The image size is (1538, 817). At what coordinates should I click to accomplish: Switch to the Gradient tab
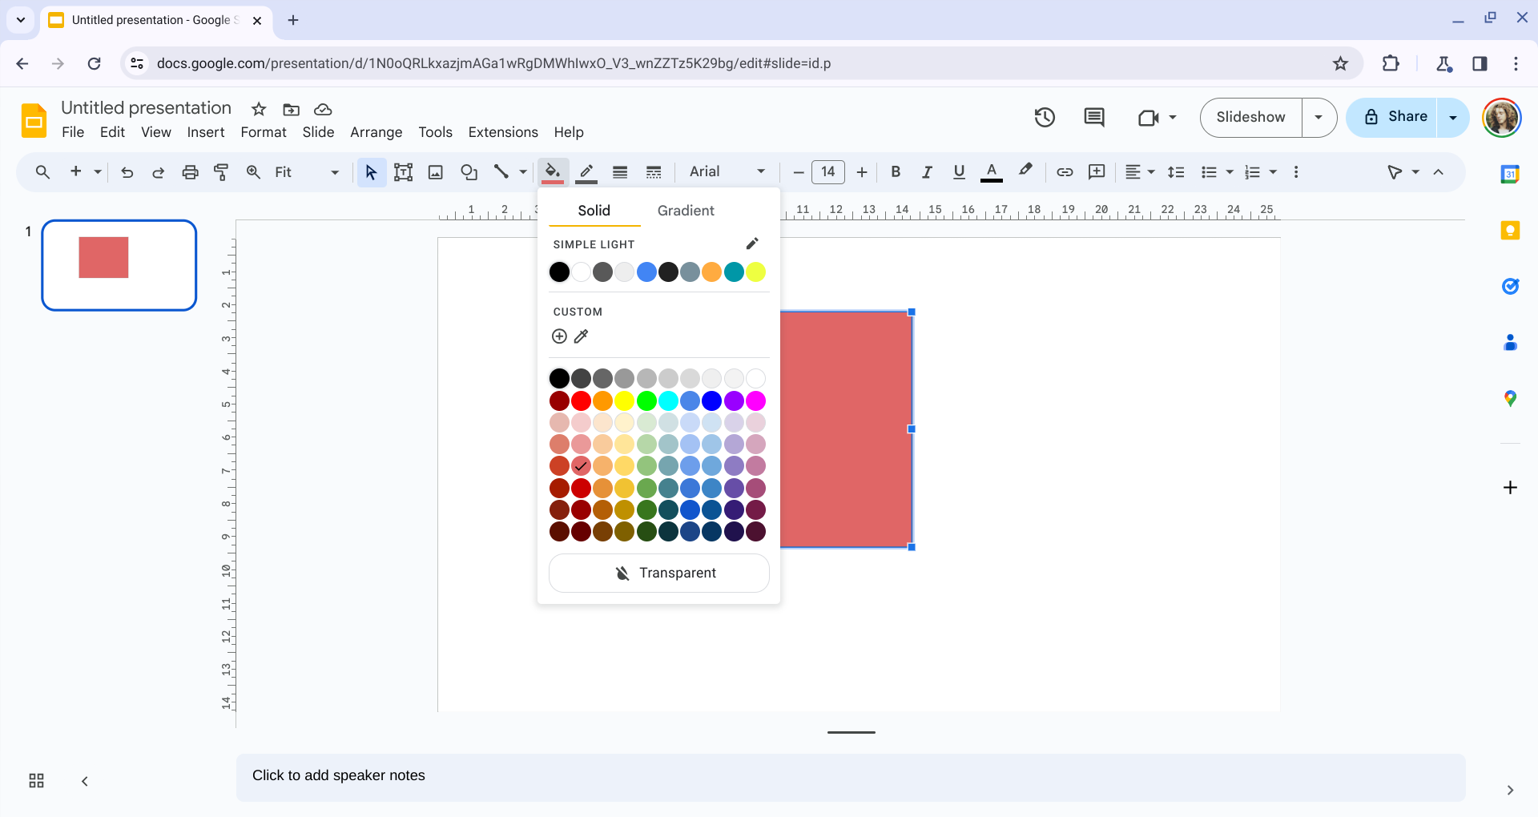point(686,211)
